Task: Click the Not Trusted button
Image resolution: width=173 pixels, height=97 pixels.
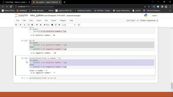Action: pos(131,20)
